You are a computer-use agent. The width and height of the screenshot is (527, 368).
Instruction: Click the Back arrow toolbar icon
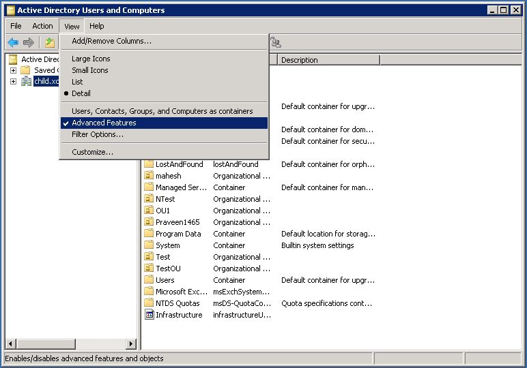click(12, 42)
